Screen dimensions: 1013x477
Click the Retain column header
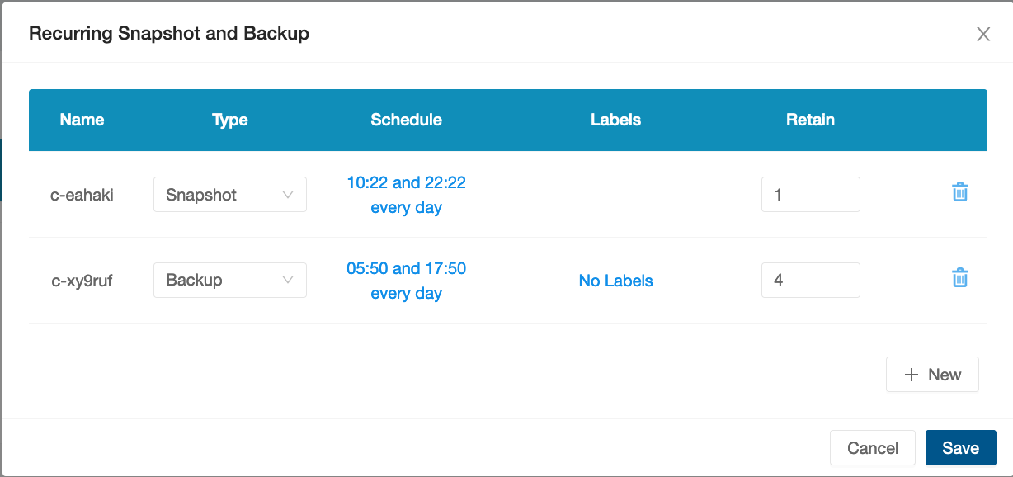click(x=810, y=120)
